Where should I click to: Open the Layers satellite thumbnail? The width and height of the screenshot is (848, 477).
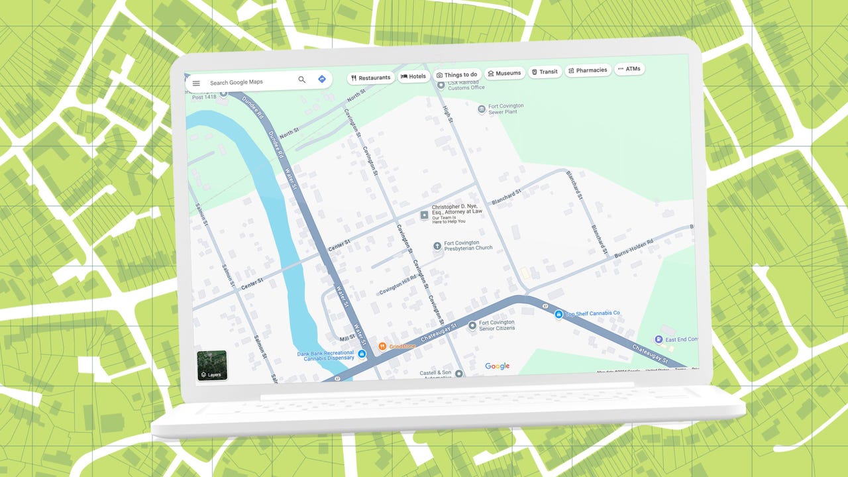pos(212,366)
